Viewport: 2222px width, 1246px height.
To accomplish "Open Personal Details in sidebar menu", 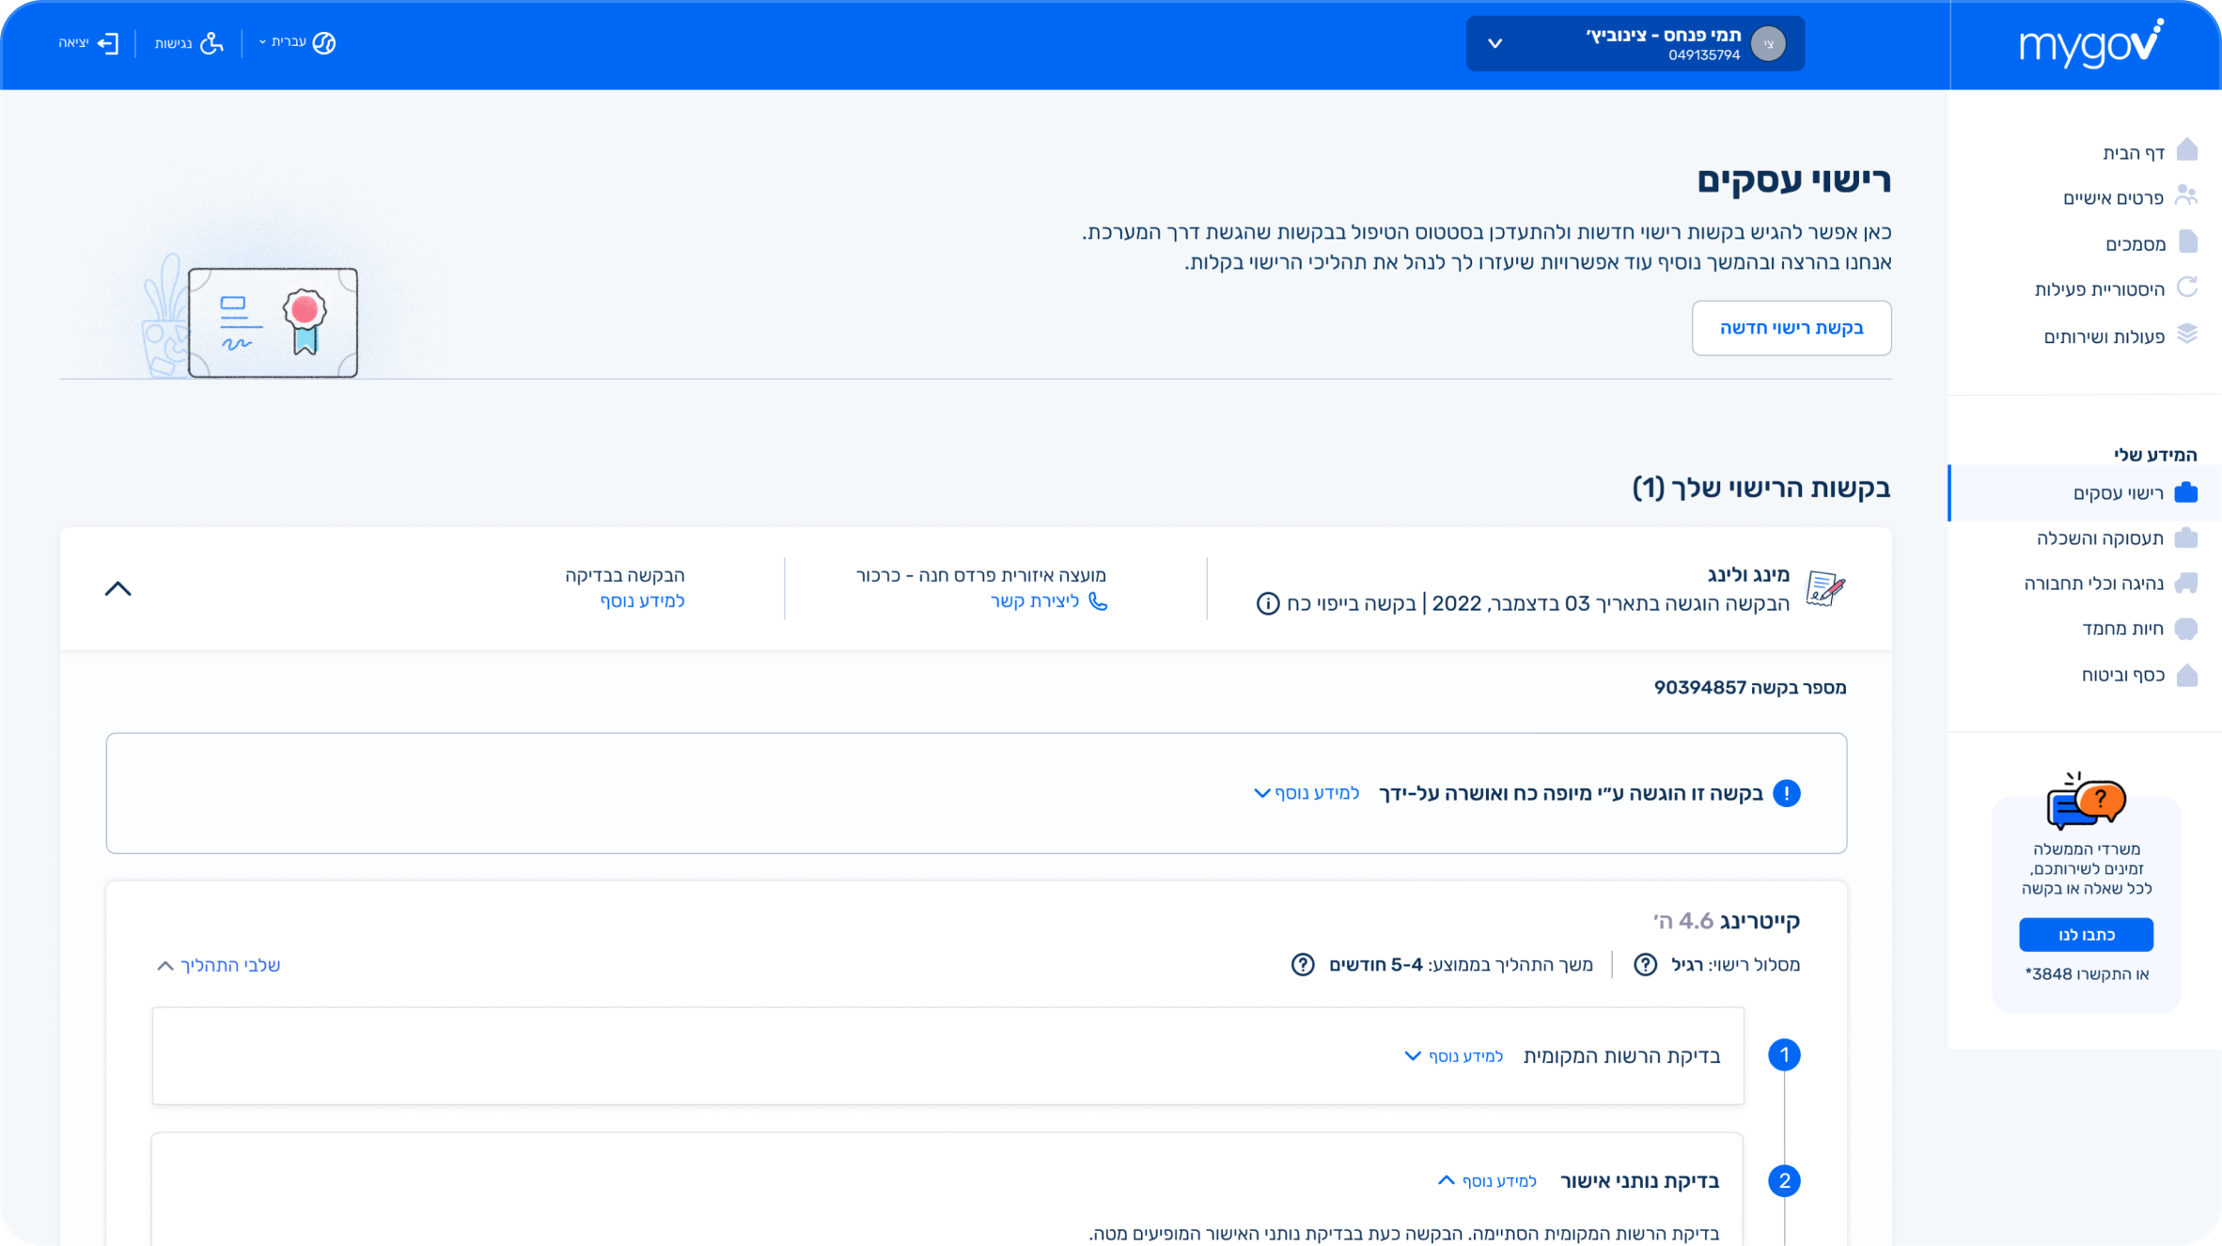I will coord(2113,197).
